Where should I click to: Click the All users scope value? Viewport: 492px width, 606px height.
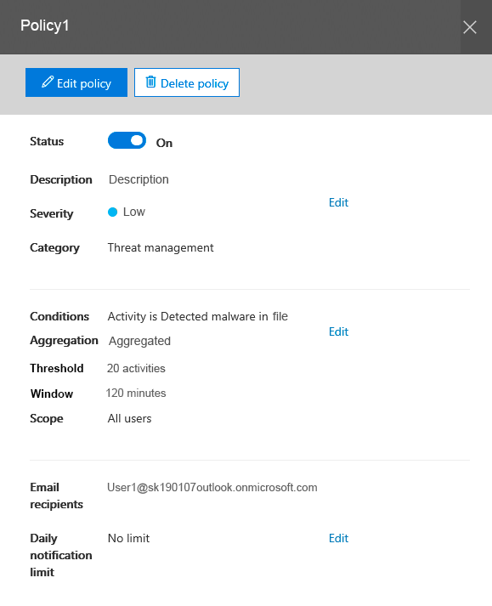129,418
